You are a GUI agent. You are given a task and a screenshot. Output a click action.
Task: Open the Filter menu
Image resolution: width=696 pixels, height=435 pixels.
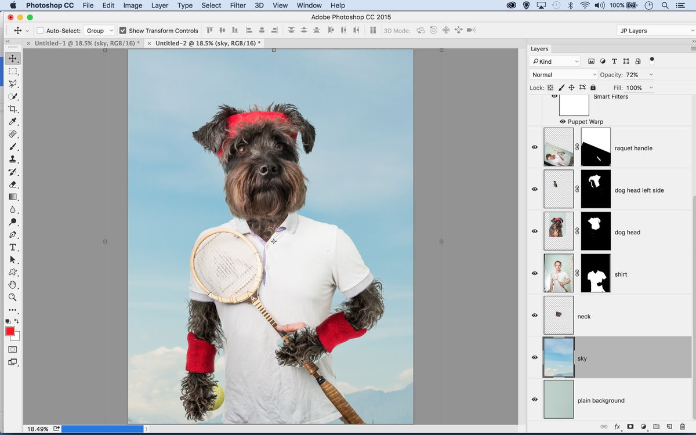(238, 5)
